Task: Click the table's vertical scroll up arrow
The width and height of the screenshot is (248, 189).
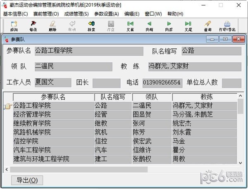Action: (x=241, y=96)
